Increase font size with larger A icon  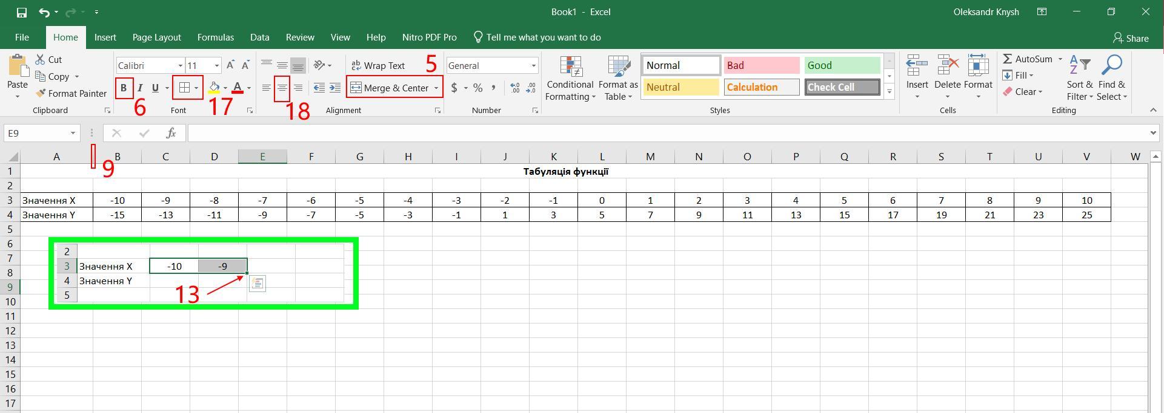pos(230,65)
